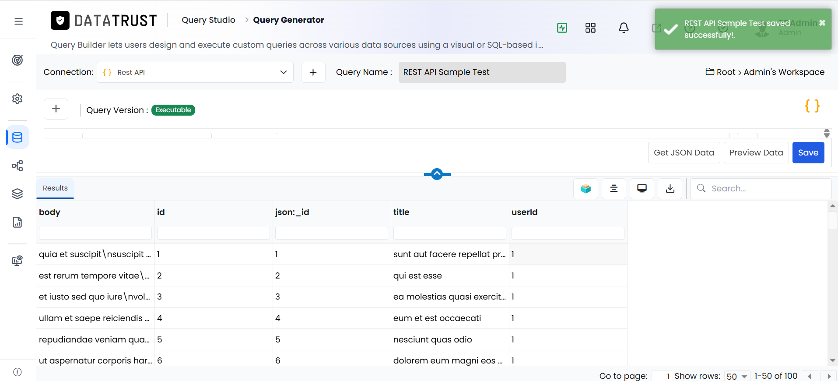Sort by the body column header
This screenshot has width=838, height=381.
pos(49,212)
